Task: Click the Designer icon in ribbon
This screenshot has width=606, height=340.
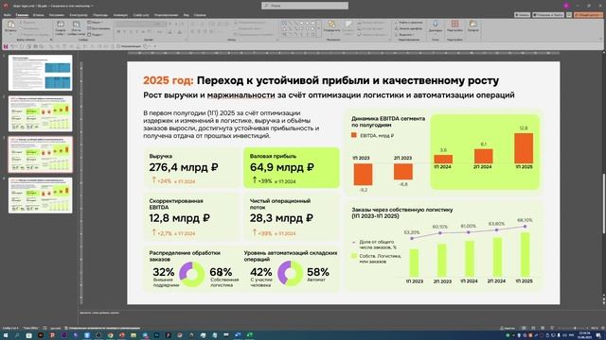Action: [x=473, y=25]
